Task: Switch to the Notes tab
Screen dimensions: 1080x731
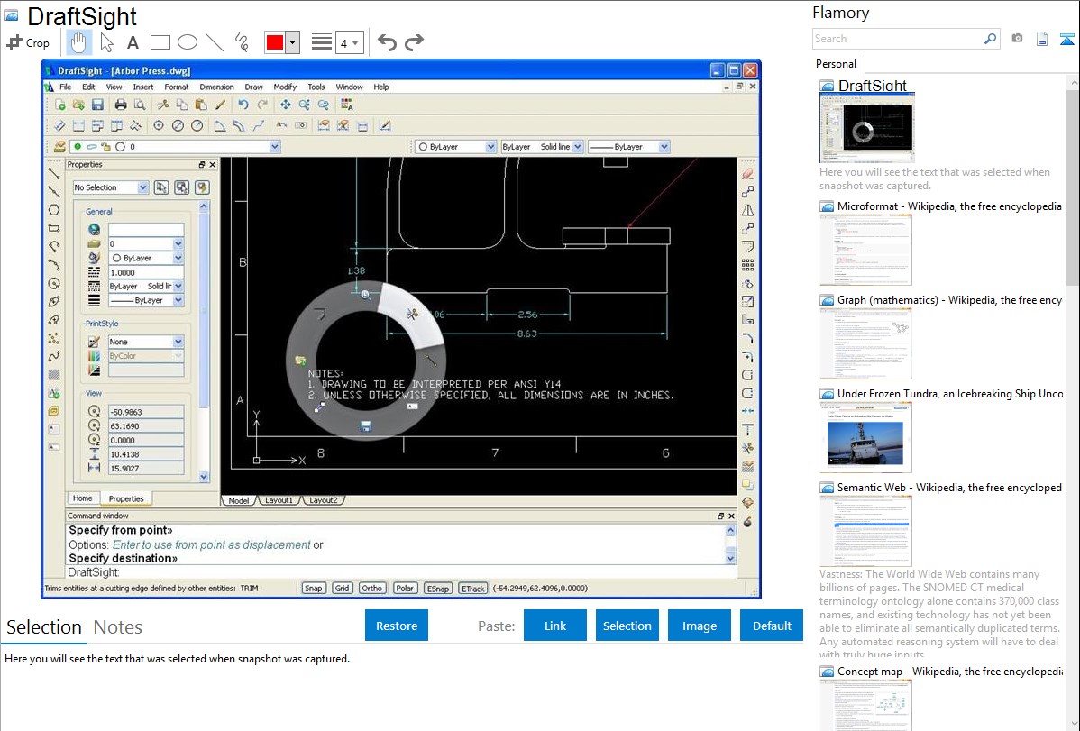Action: [118, 627]
